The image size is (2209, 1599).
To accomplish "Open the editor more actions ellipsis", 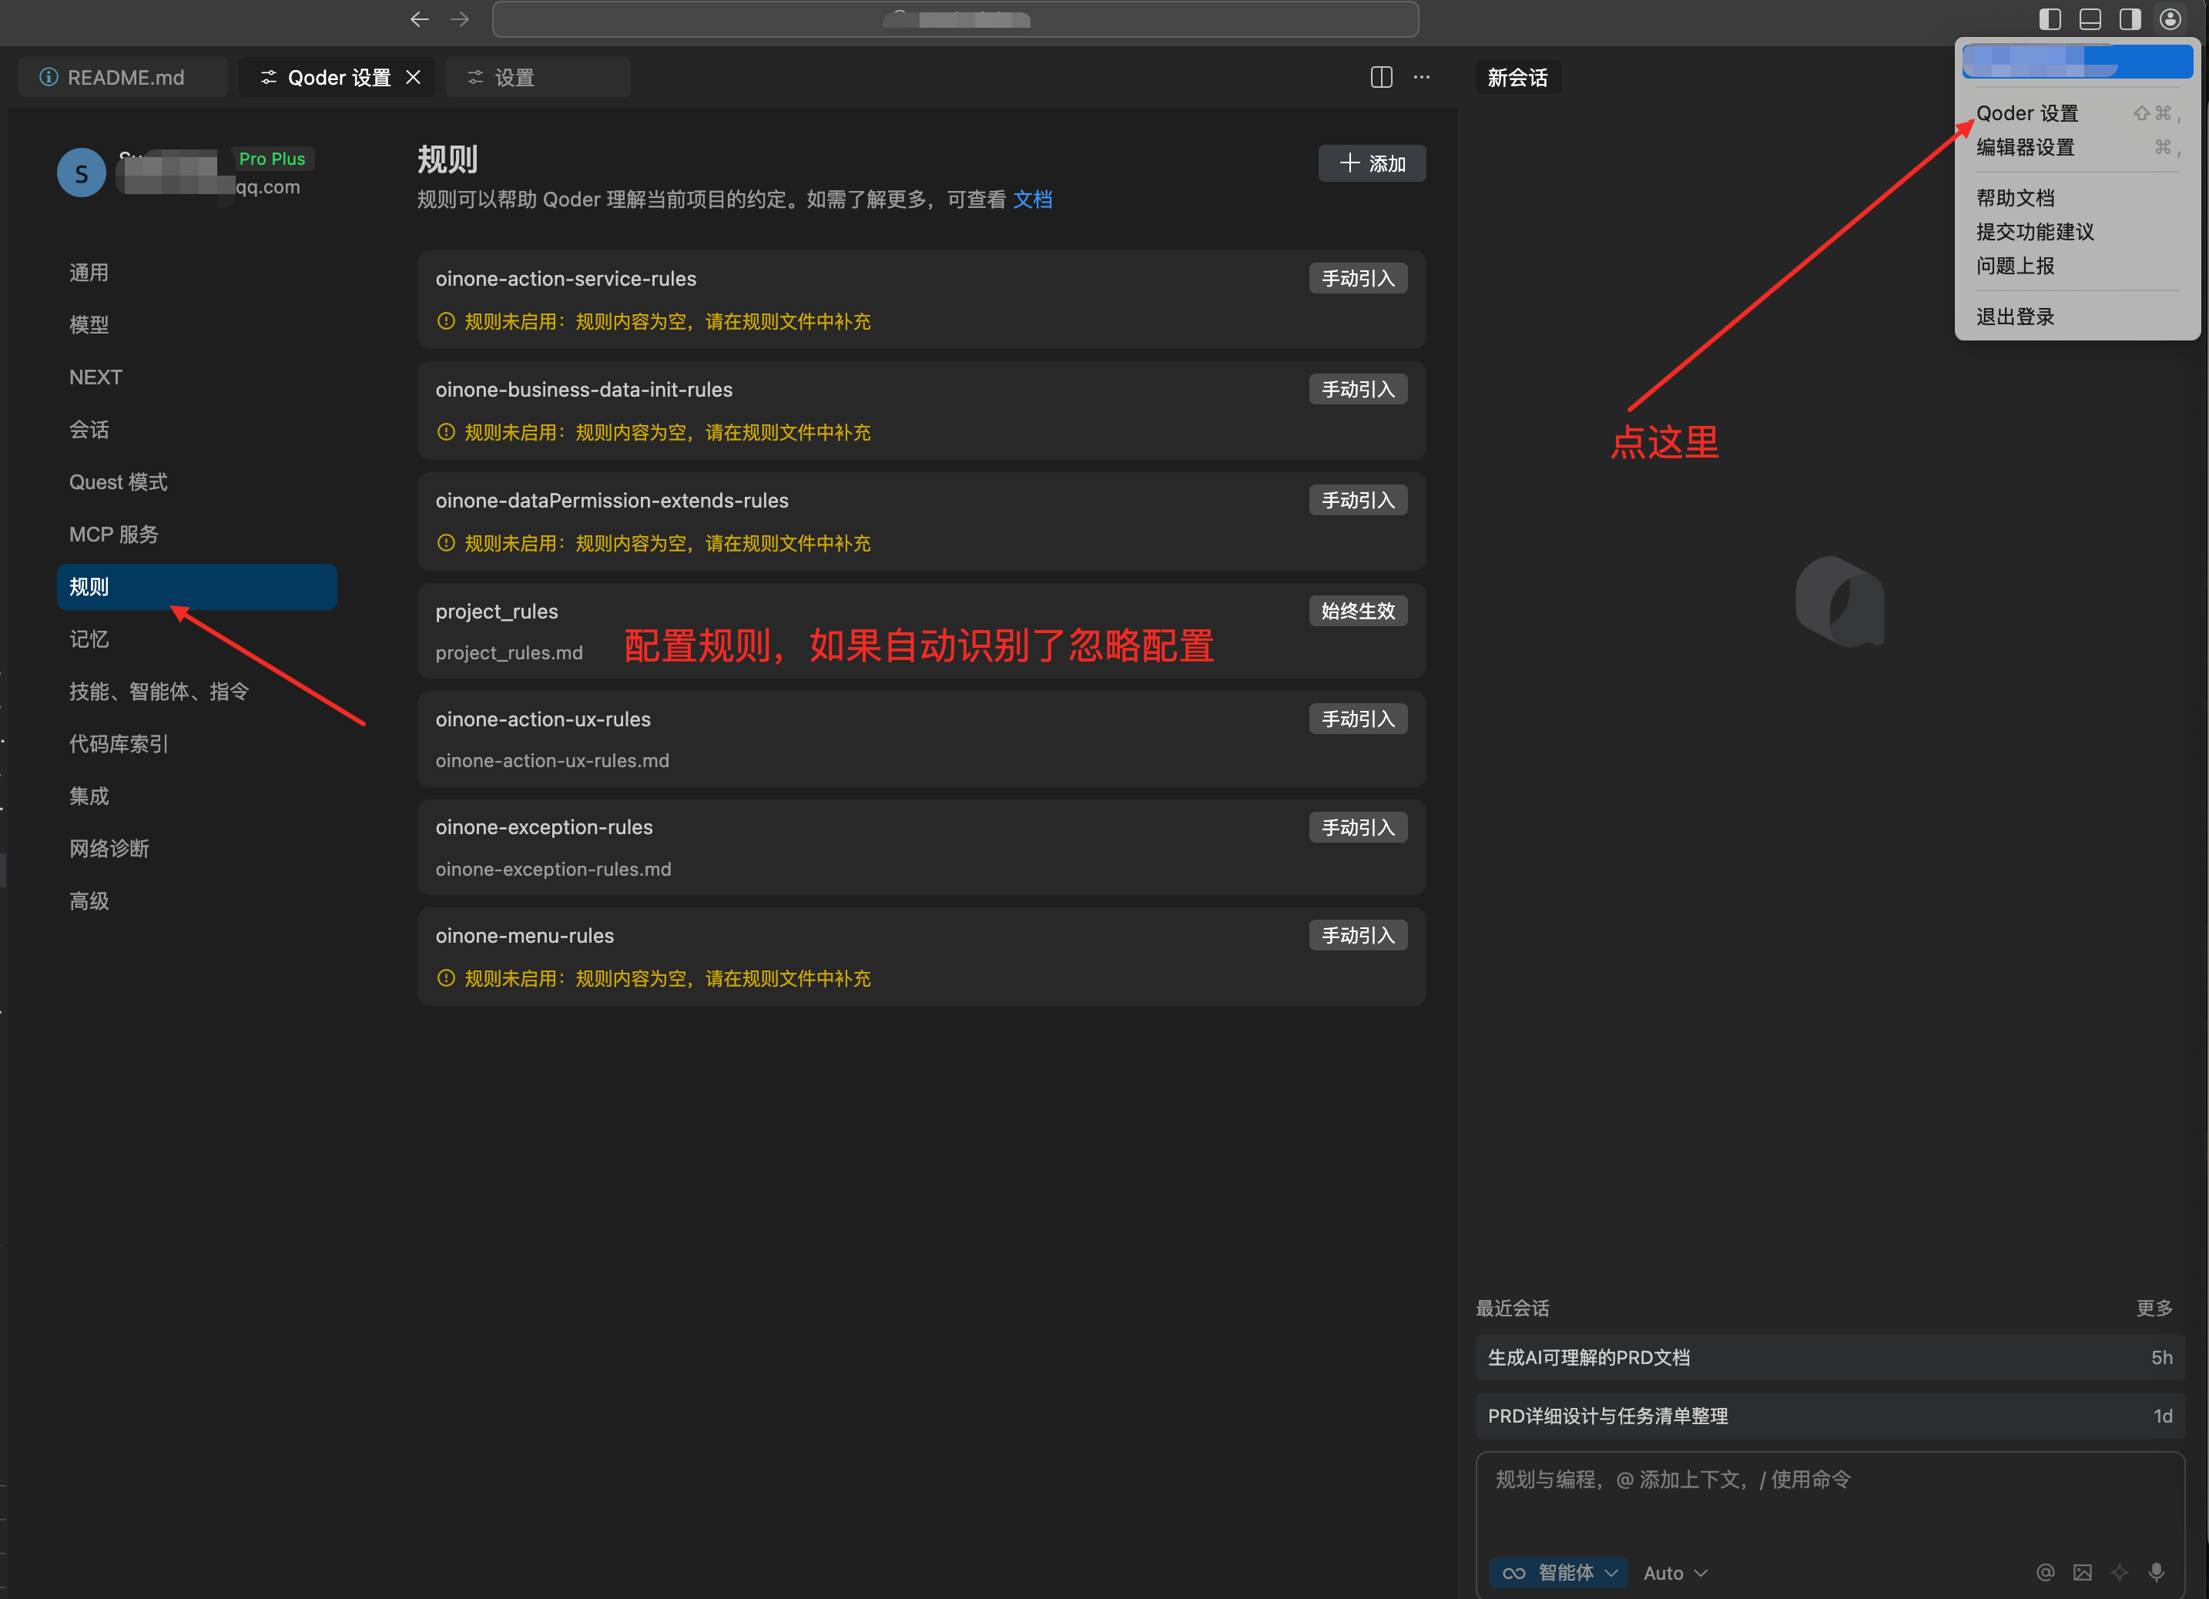I will pos(1421,77).
